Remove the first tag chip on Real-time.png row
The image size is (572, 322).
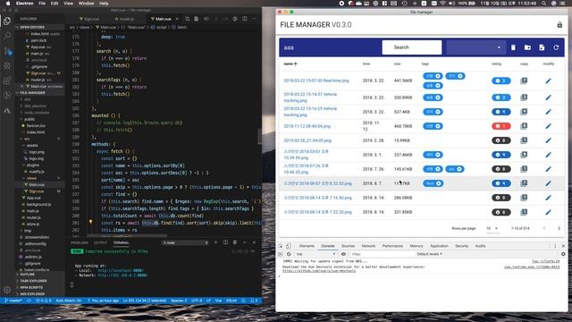(x=438, y=76)
